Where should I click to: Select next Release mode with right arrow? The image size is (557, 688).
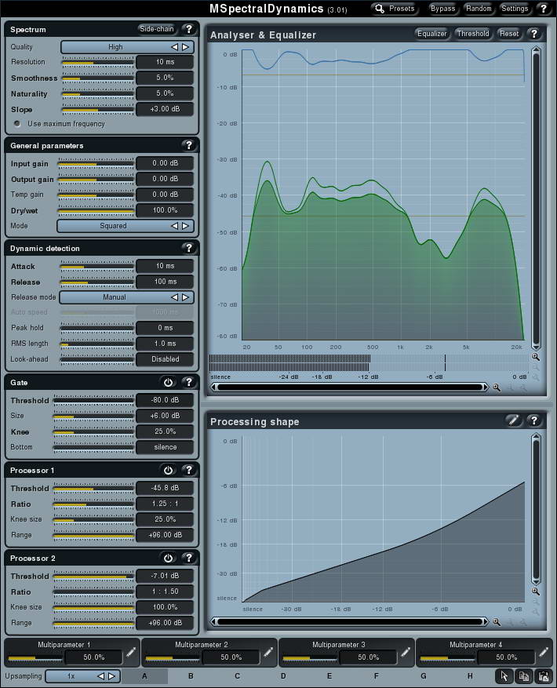186,297
